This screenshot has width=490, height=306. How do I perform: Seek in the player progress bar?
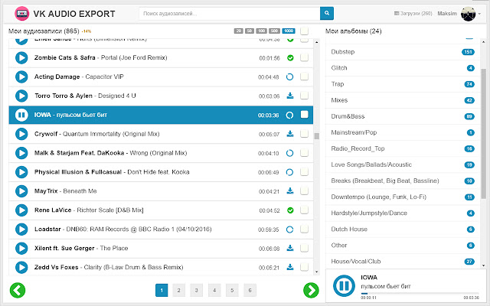pyautogui.click(x=420, y=294)
